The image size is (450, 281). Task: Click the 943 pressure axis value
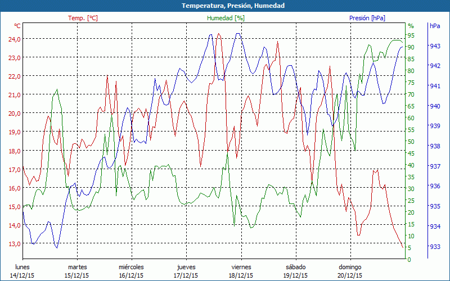click(x=435, y=46)
